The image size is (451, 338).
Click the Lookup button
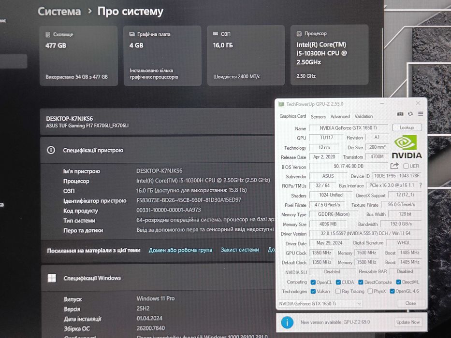tap(407, 127)
